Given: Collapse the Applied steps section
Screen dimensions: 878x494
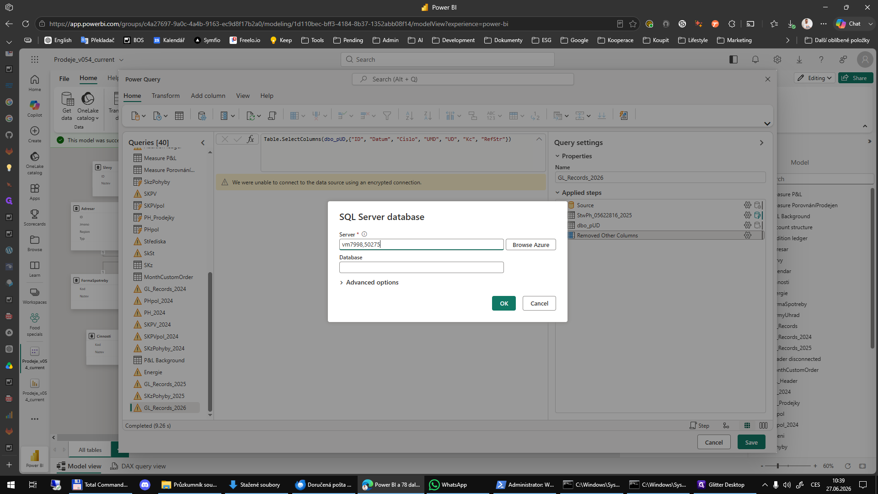Looking at the screenshot, I should (557, 193).
